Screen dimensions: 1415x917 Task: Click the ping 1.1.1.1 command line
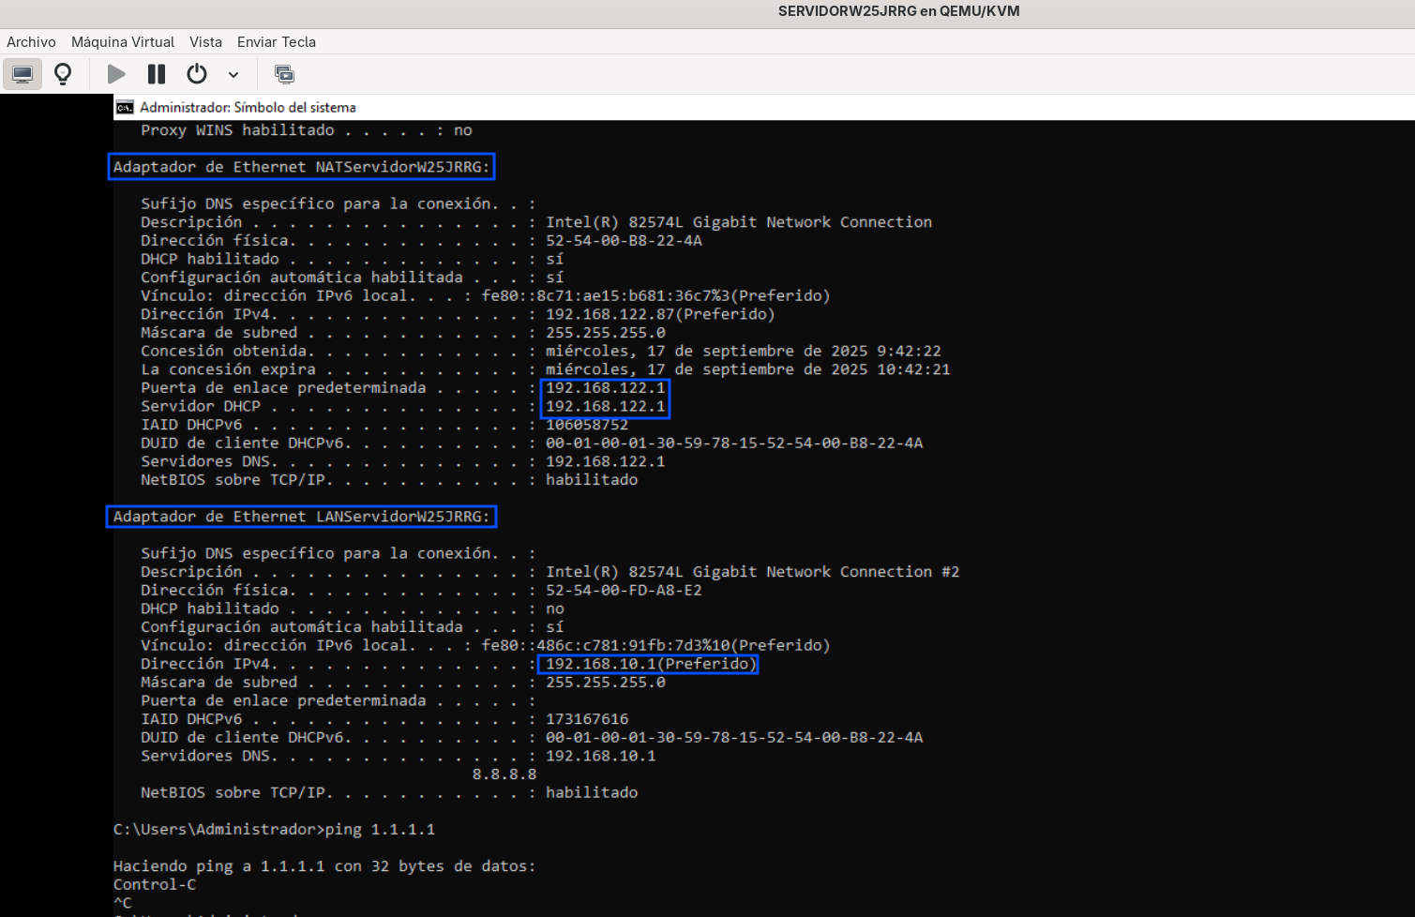[274, 830]
